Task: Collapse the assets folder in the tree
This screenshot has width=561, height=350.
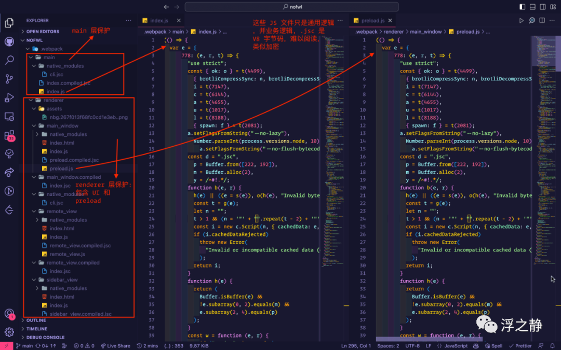Action: tap(54, 108)
